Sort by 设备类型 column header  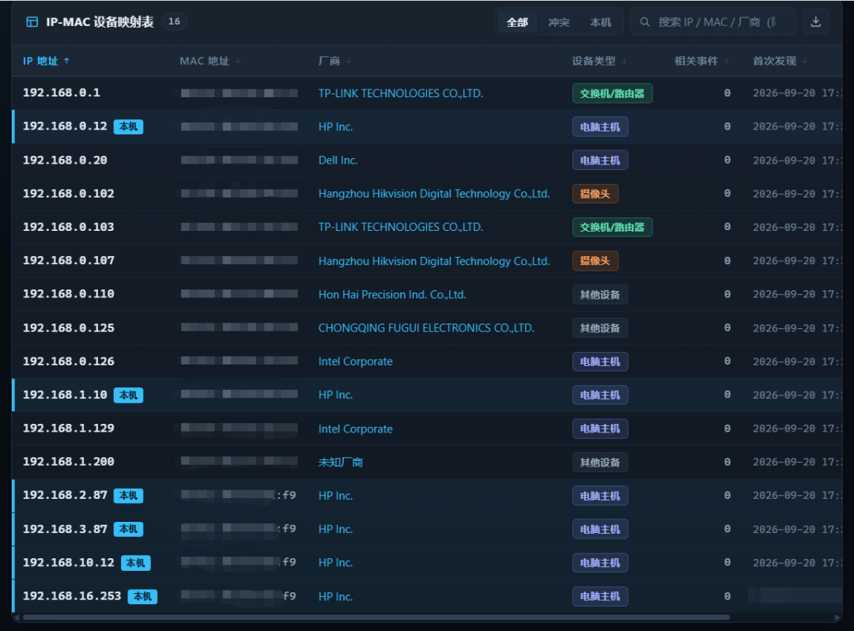[599, 61]
